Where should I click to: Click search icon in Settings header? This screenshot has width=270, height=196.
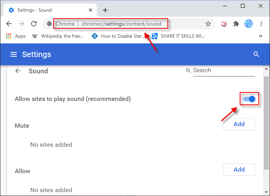(x=256, y=54)
